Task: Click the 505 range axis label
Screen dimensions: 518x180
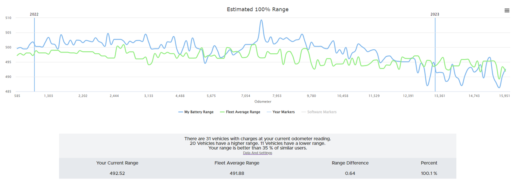Action: point(8,33)
